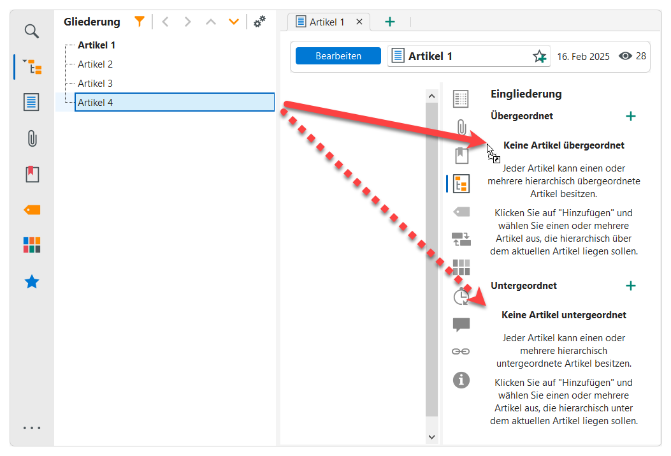Open the colored tiles icon in left sidebar
The width and height of the screenshot is (671, 456).
tap(32, 245)
